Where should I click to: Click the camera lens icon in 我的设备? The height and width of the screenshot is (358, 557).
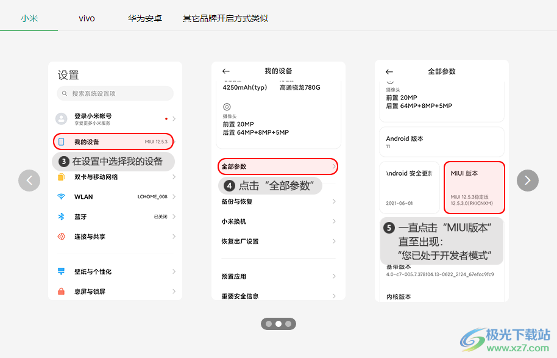click(x=227, y=107)
